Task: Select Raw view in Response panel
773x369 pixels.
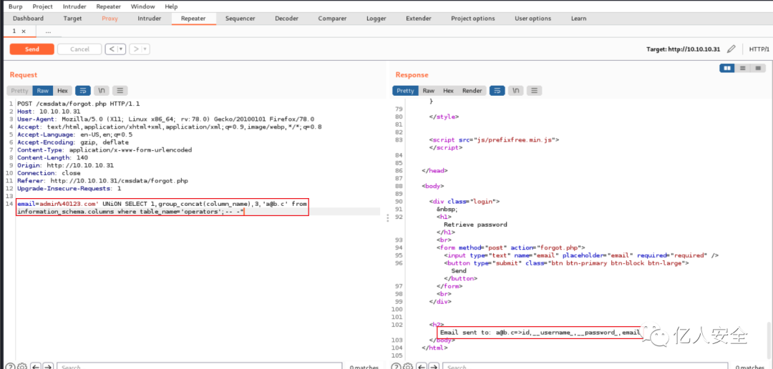Action: [429, 91]
